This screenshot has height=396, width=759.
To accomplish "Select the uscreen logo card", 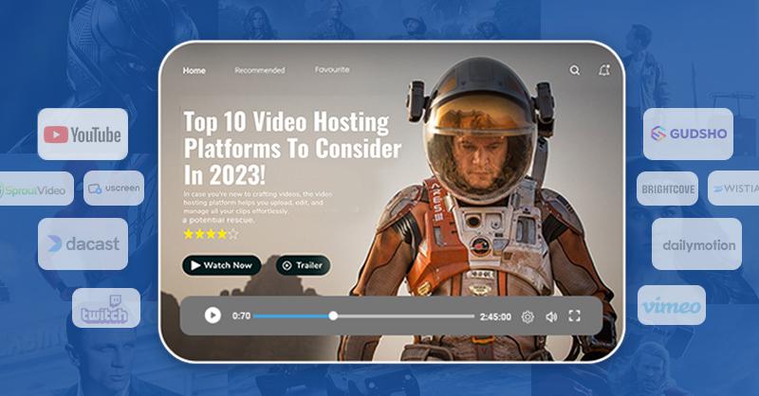I will click(x=114, y=189).
